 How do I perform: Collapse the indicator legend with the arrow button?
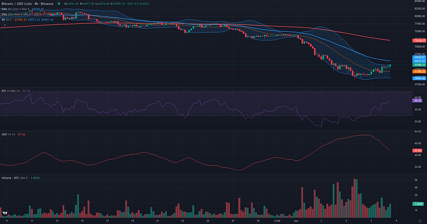[5, 25]
